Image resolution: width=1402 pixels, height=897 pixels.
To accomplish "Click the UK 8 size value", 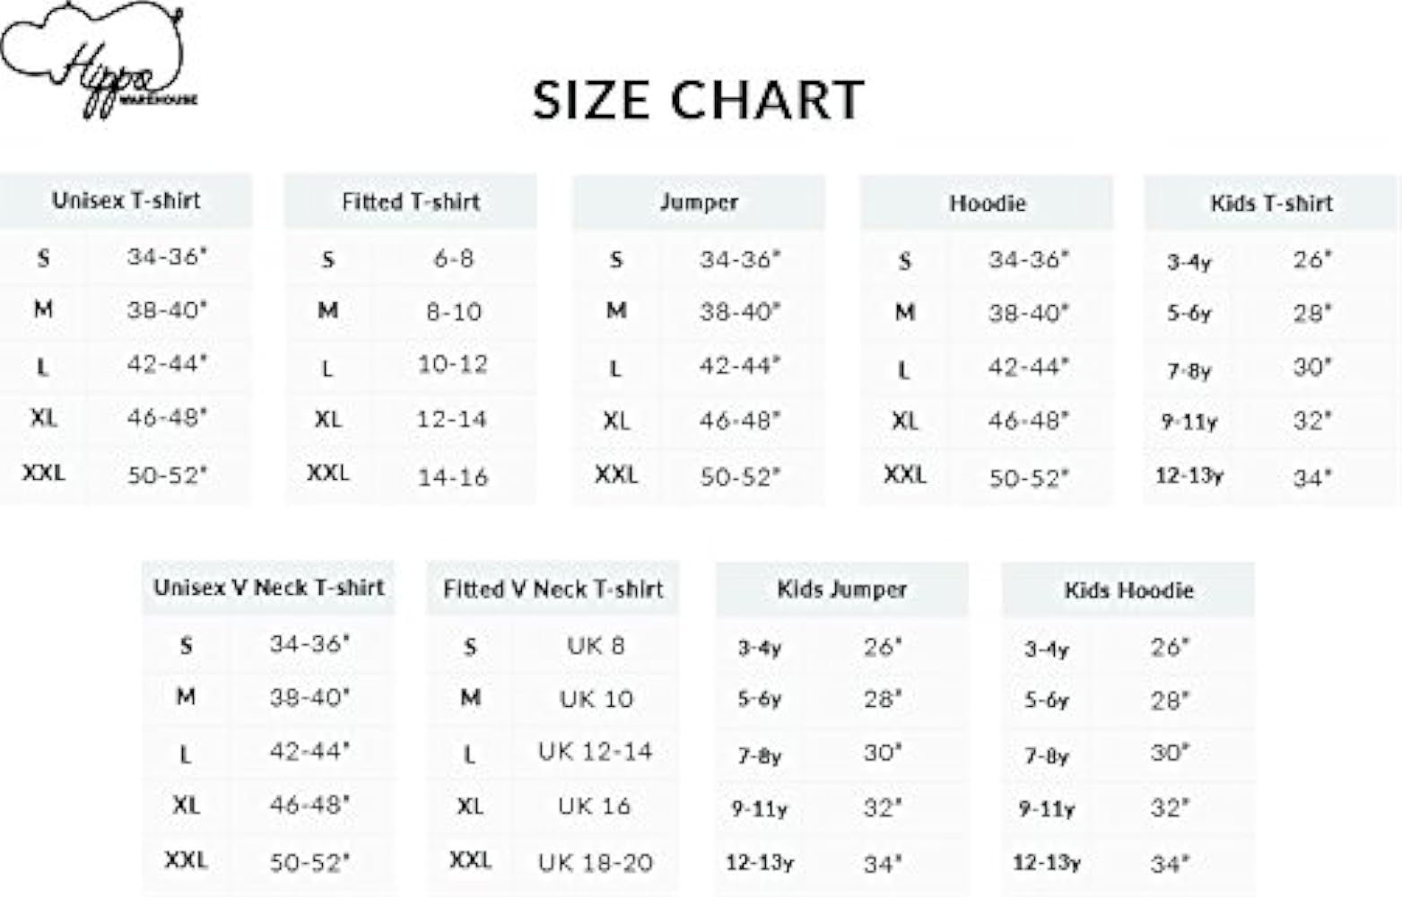I will (596, 646).
